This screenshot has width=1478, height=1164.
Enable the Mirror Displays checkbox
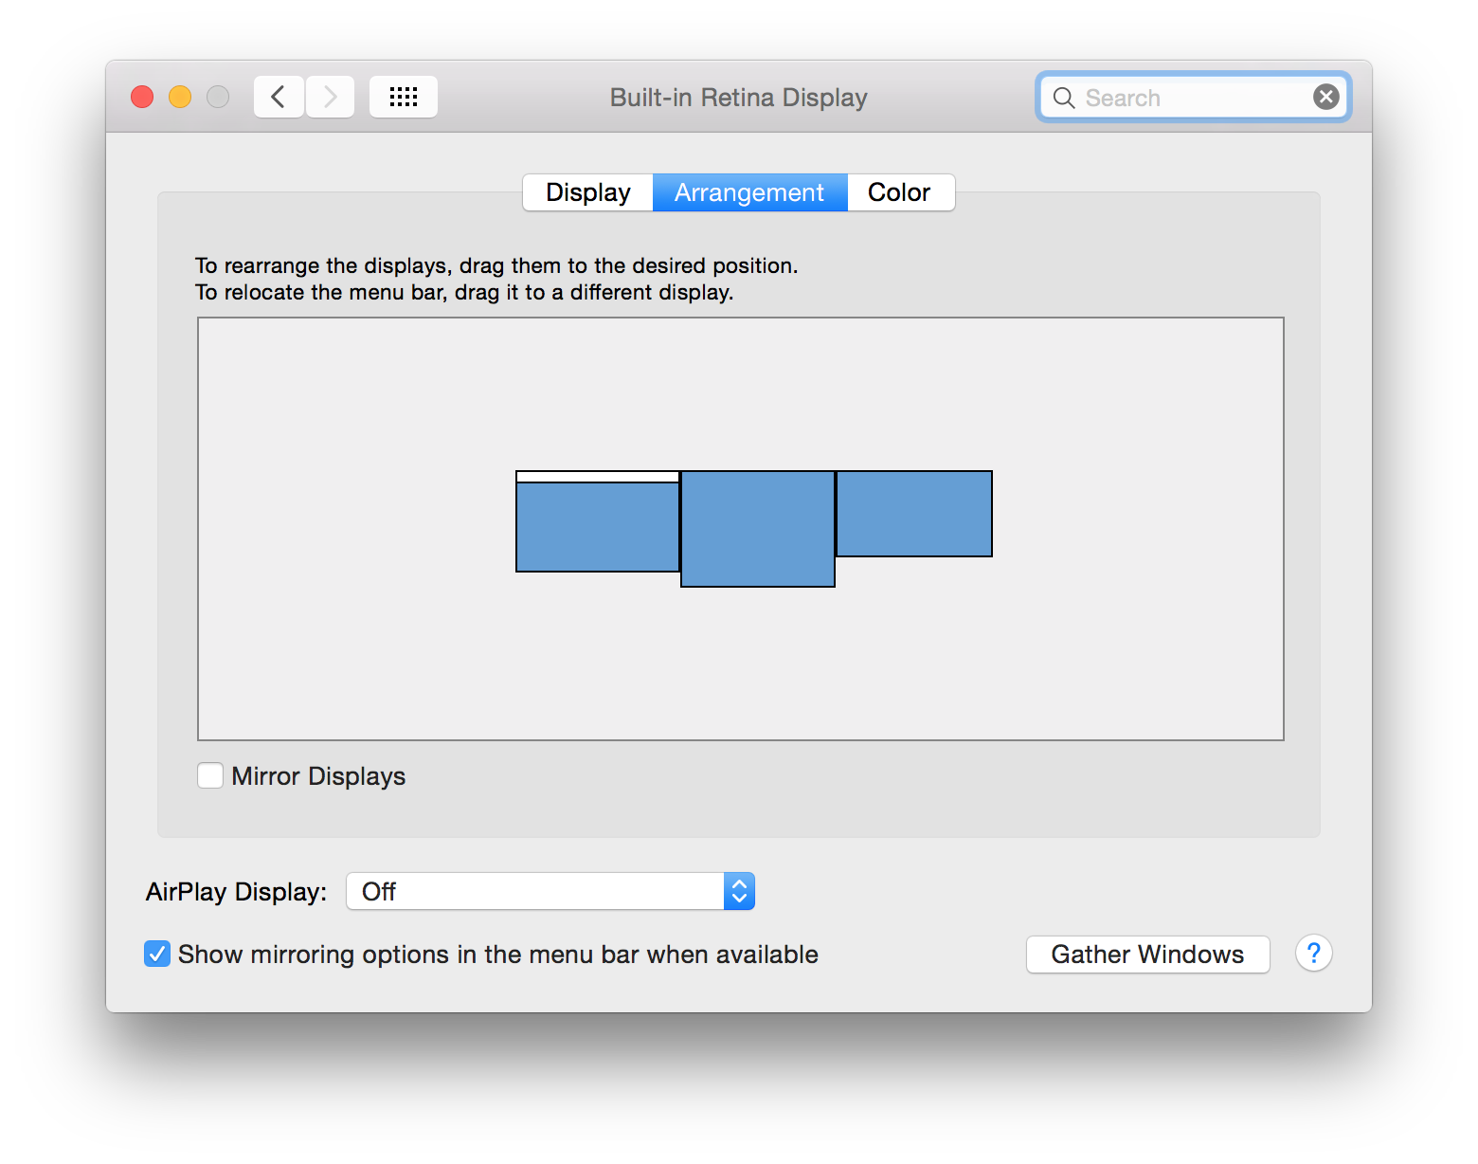[x=210, y=775]
